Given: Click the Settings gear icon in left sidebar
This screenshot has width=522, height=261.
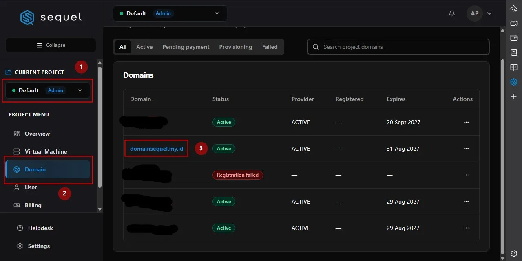Looking at the screenshot, I should pos(20,246).
